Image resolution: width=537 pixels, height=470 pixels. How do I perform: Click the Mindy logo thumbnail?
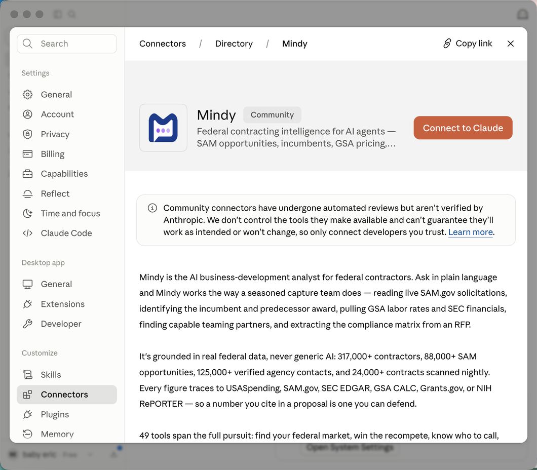(163, 128)
